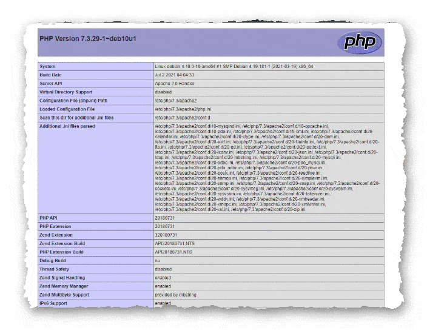Select the Jul 2 2021 04:04:33 value

point(175,75)
